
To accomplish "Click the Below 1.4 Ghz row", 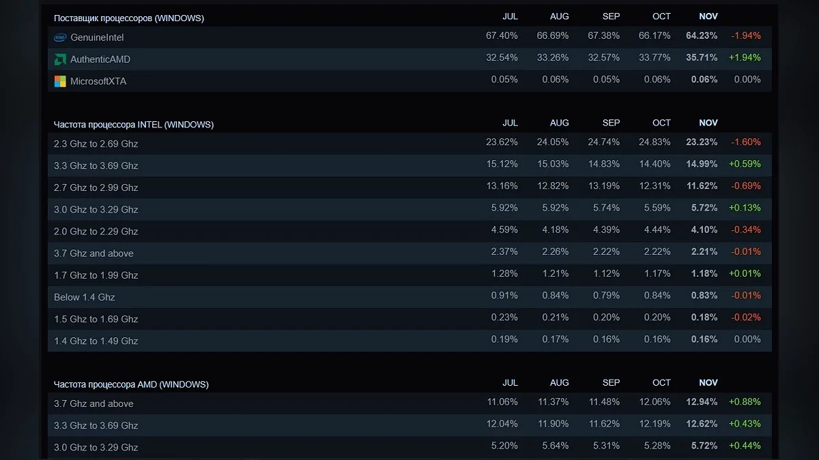I will (85, 297).
